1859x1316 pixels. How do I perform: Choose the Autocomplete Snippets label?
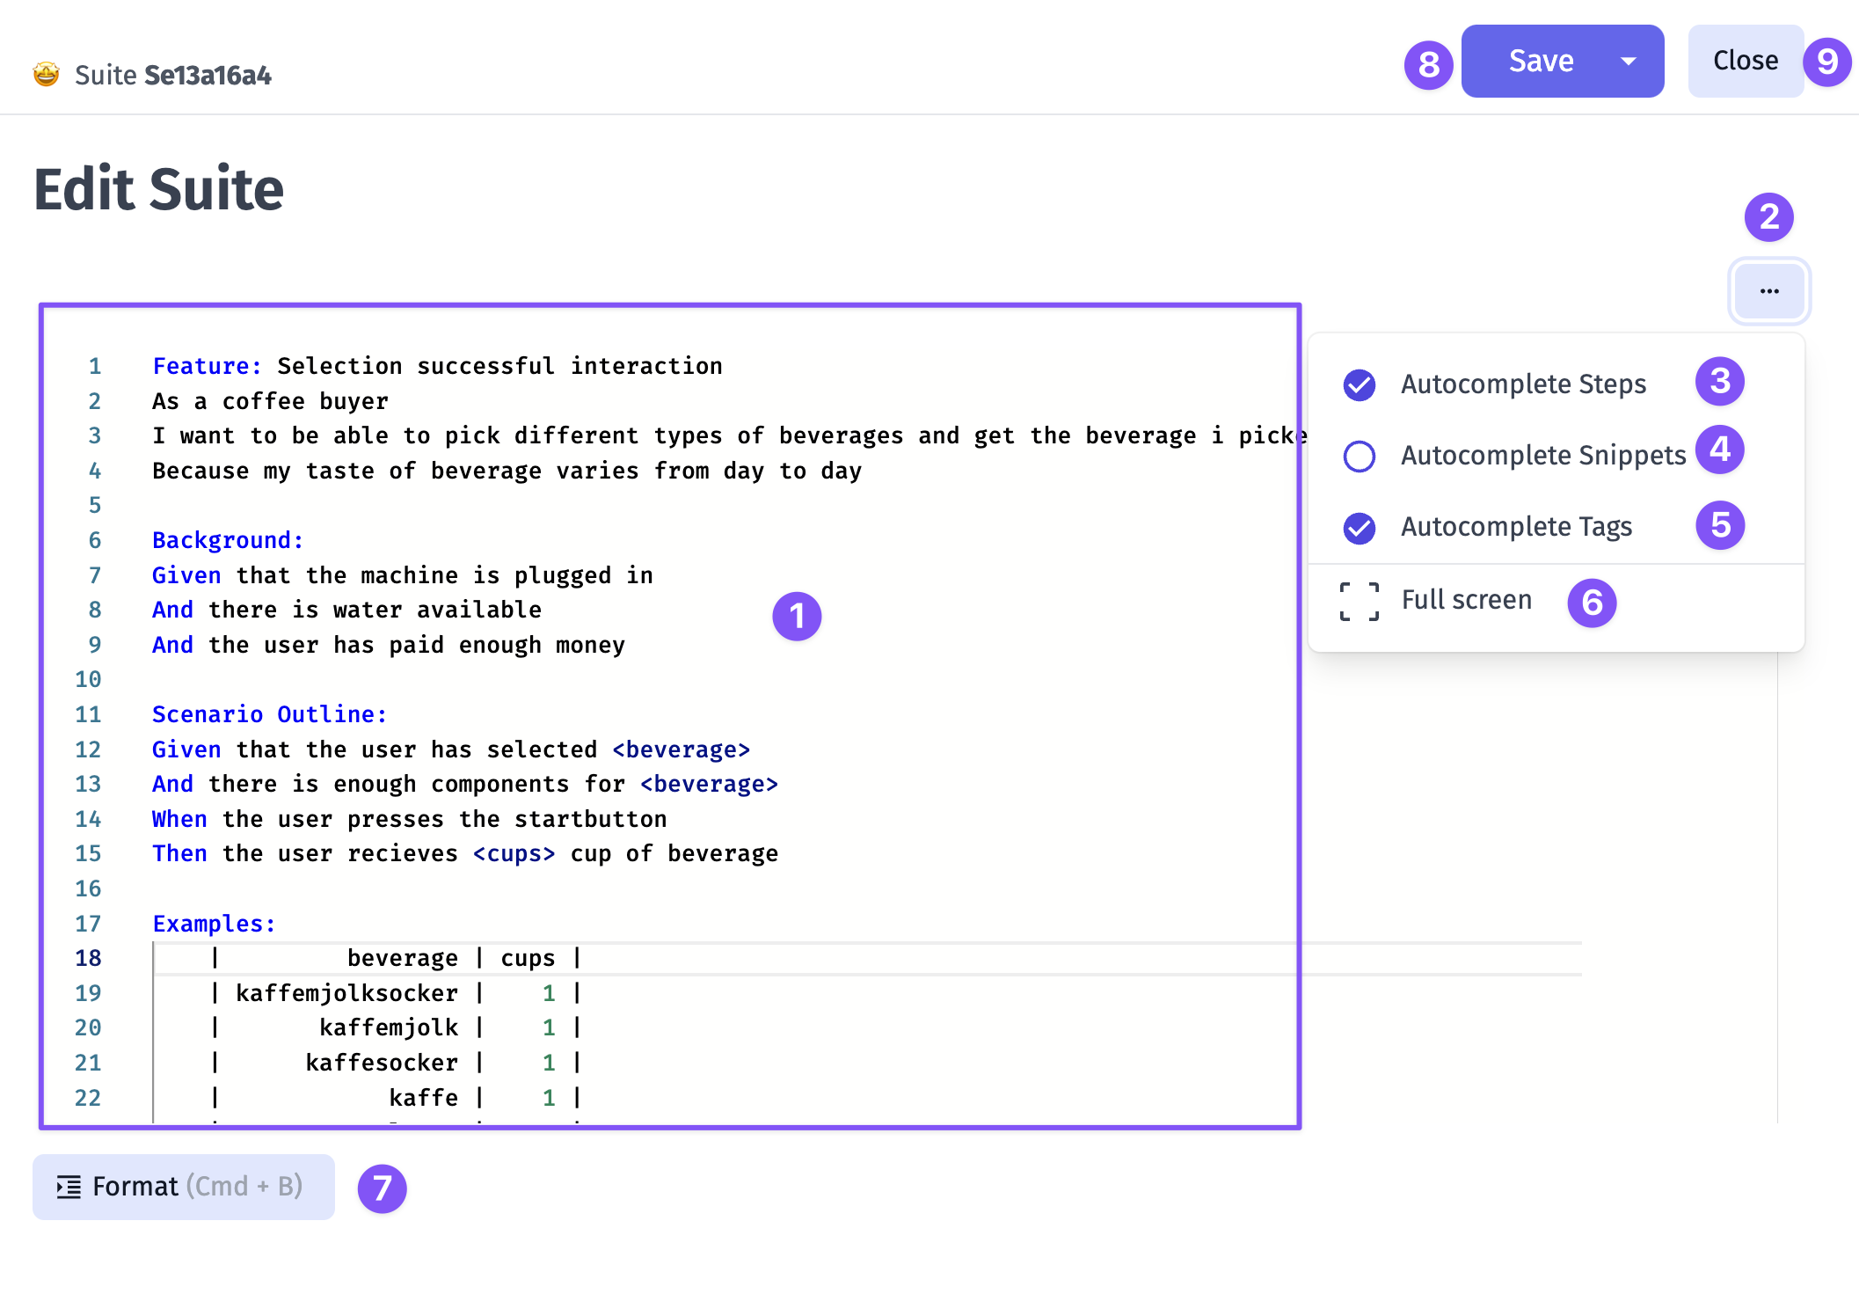tap(1543, 456)
